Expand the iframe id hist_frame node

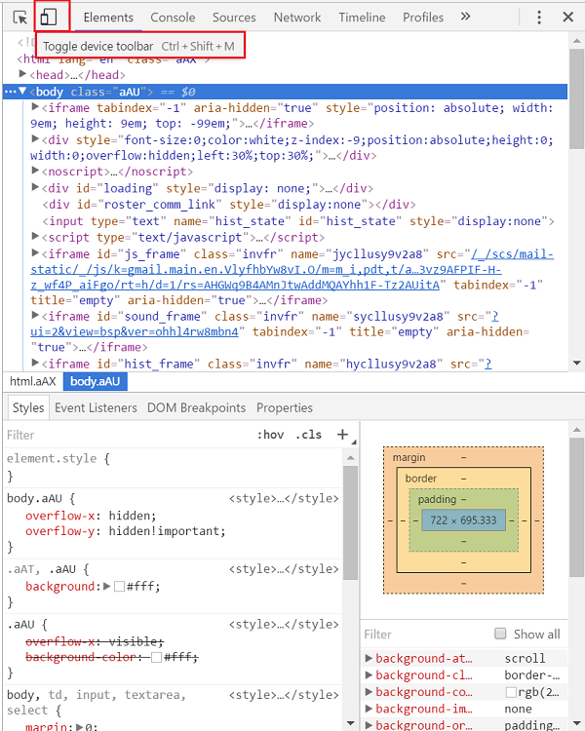coord(35,363)
